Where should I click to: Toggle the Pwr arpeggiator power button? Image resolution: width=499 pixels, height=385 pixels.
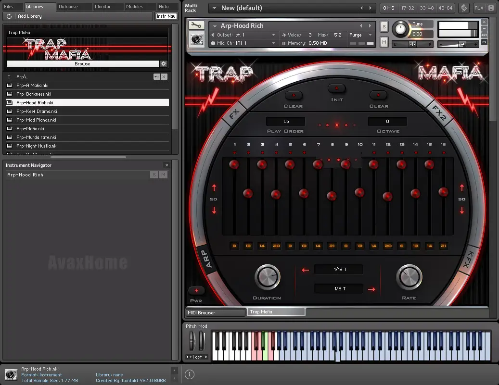click(196, 291)
